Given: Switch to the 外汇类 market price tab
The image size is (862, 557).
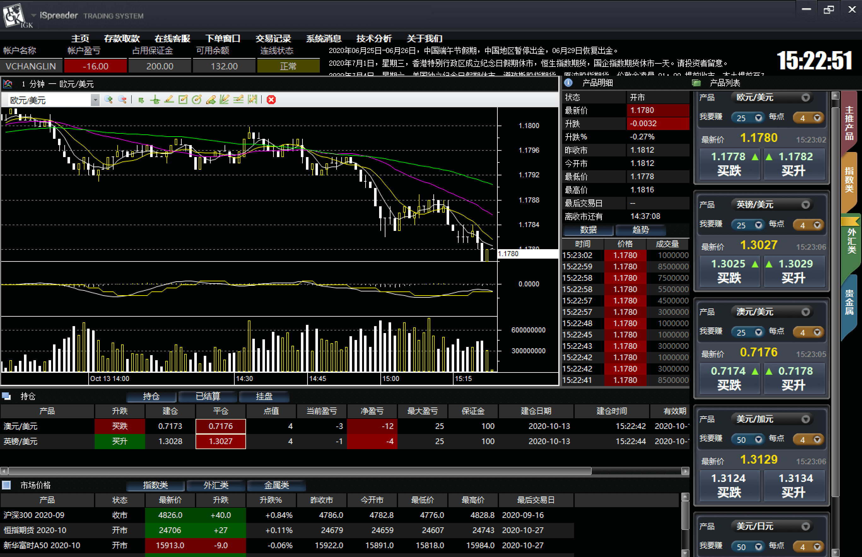Looking at the screenshot, I should pyautogui.click(x=216, y=485).
